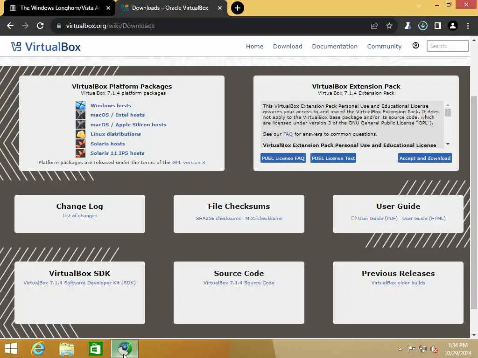
Task: Click the volume icon in system tray
Action: coord(434,349)
